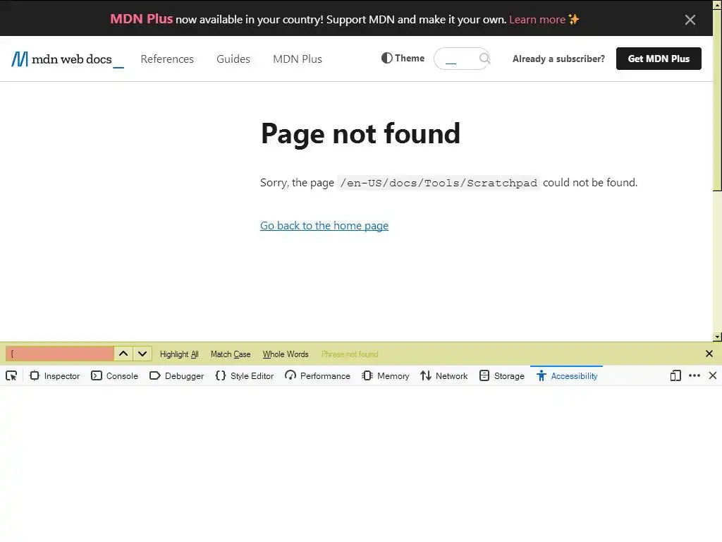This screenshot has height=542, width=722.
Task: Click the page vertical scrollbar thumb
Action: (717, 99)
